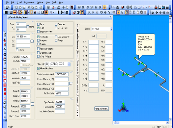The height and width of the screenshot is (128, 173).
Task: Click the Open folder toolbar icon
Action: coord(20,7)
